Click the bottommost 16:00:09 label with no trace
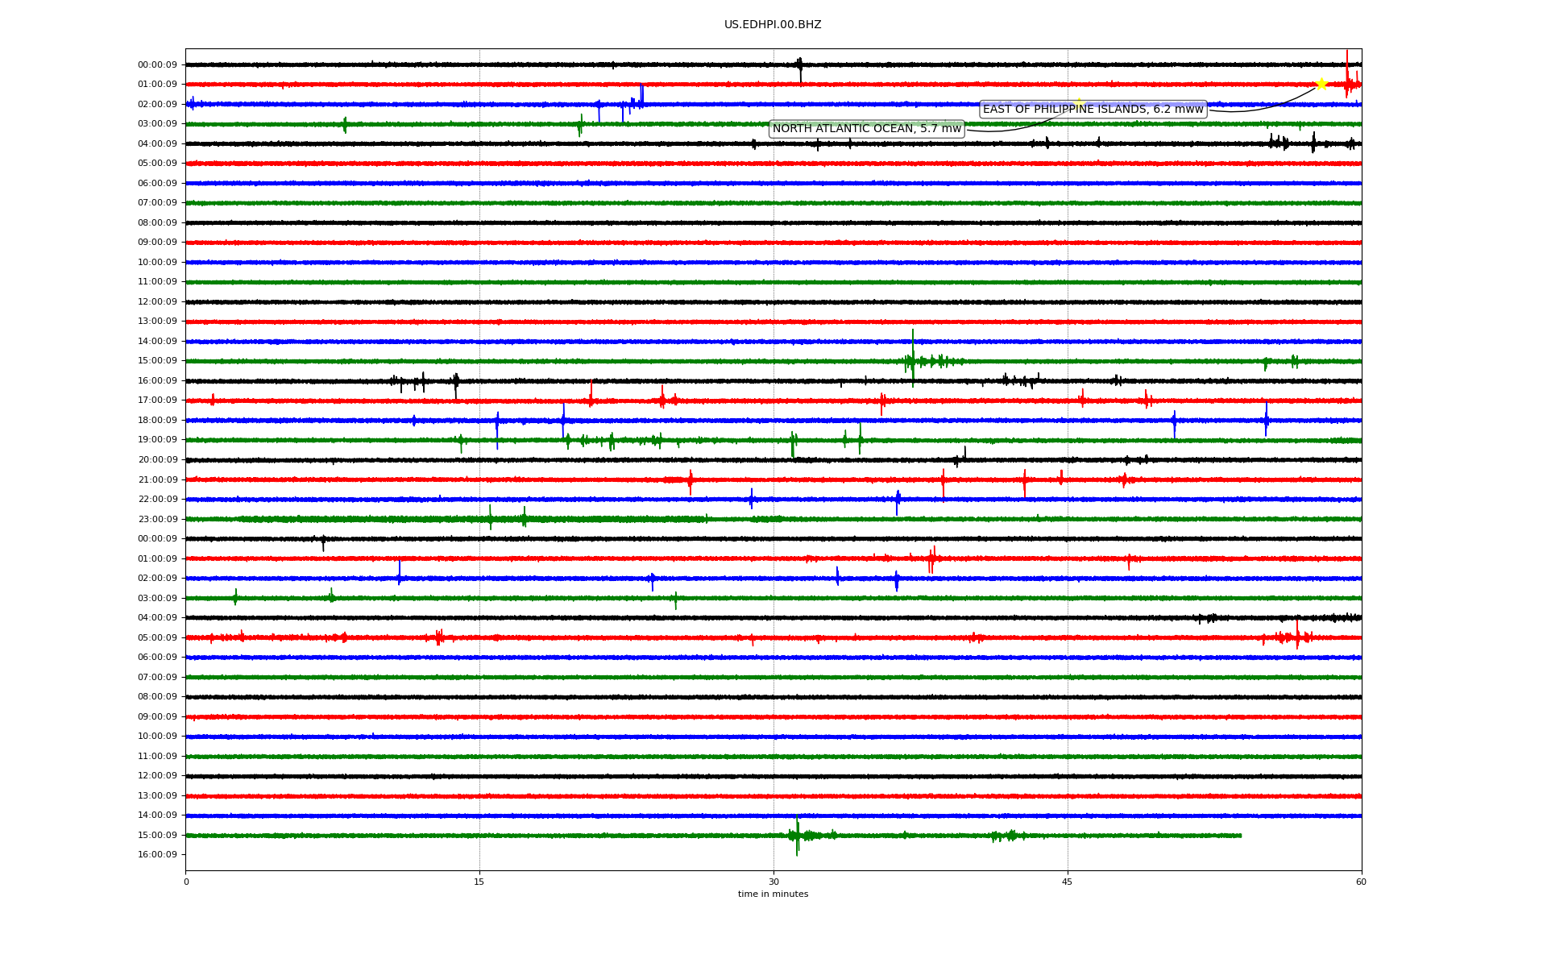The height and width of the screenshot is (967, 1547). pos(157,855)
